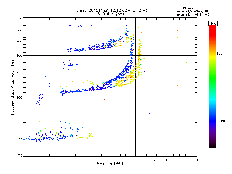Click the 0 degree label beside color bar
Screen dimensions: 232x174
point(217,87)
